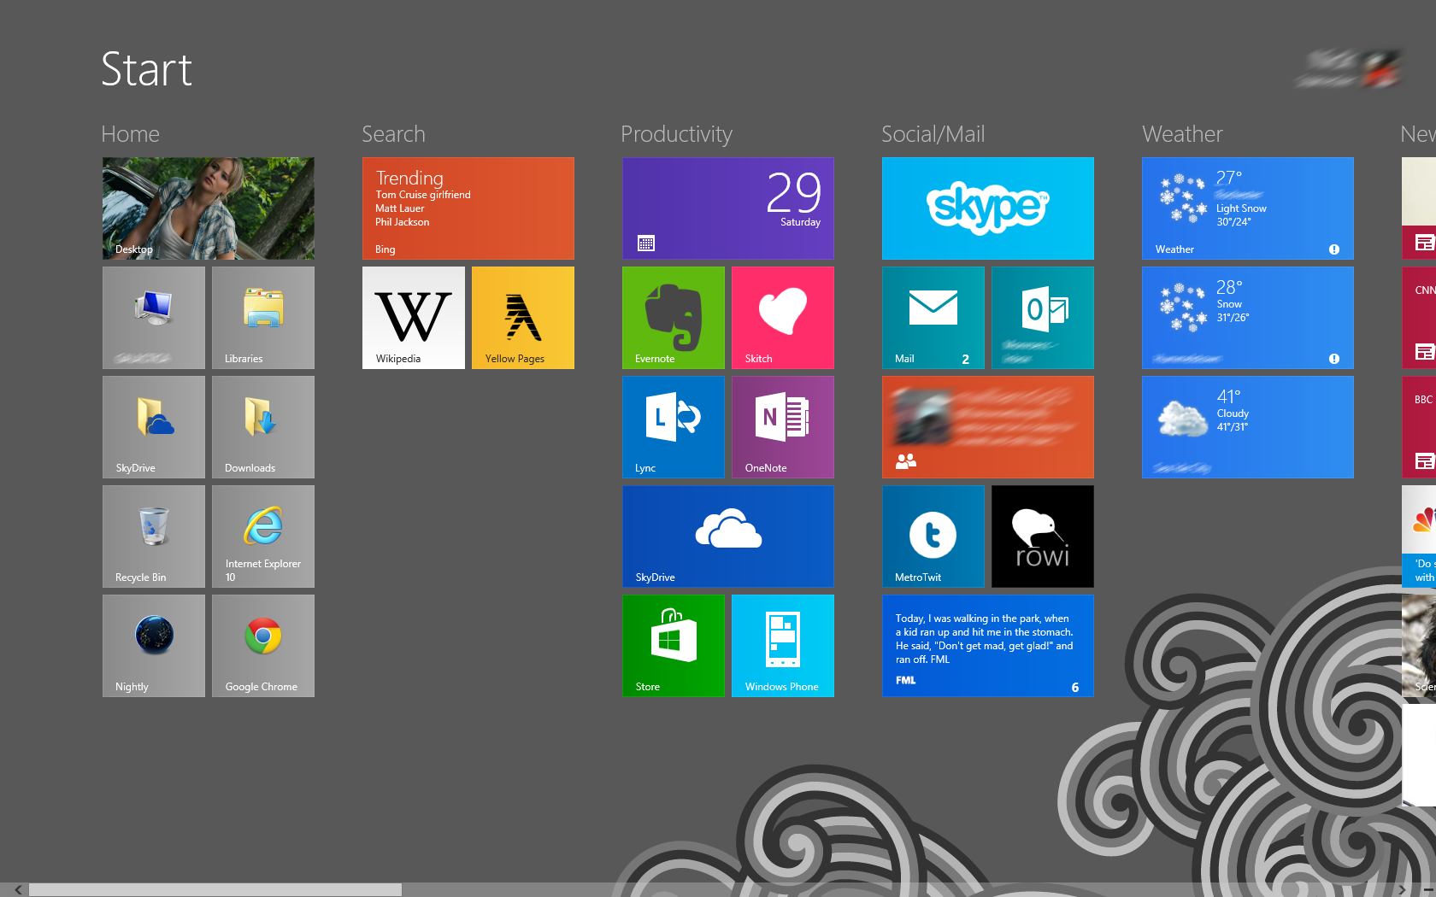
Task: Launch MetroTwit
Action: tap(933, 536)
